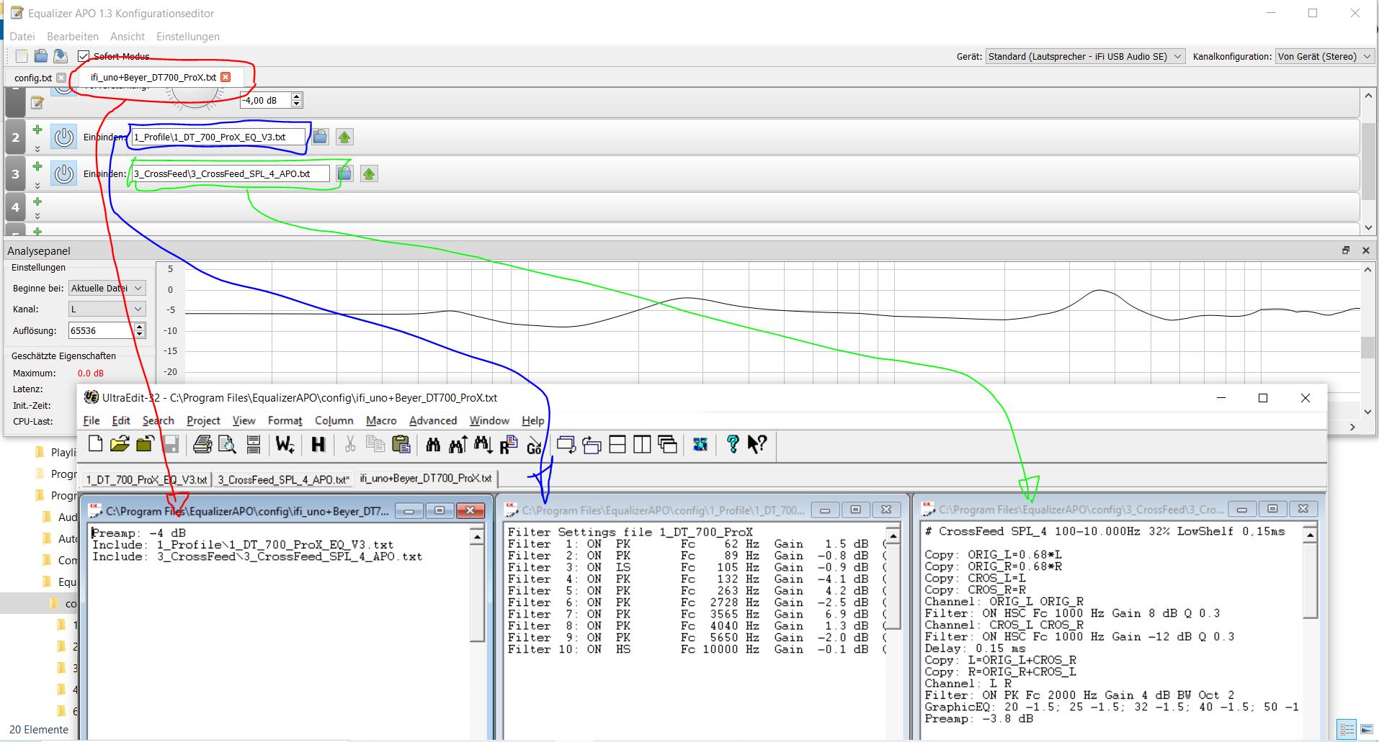Click Tile Vertical icon in UltraEdit
The height and width of the screenshot is (742, 1379).
coord(642,444)
